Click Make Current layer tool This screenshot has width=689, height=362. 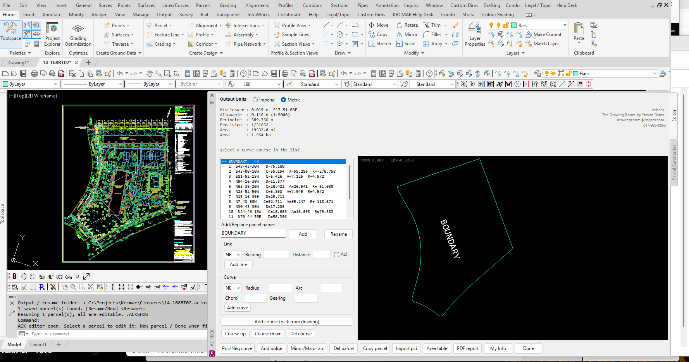click(543, 34)
